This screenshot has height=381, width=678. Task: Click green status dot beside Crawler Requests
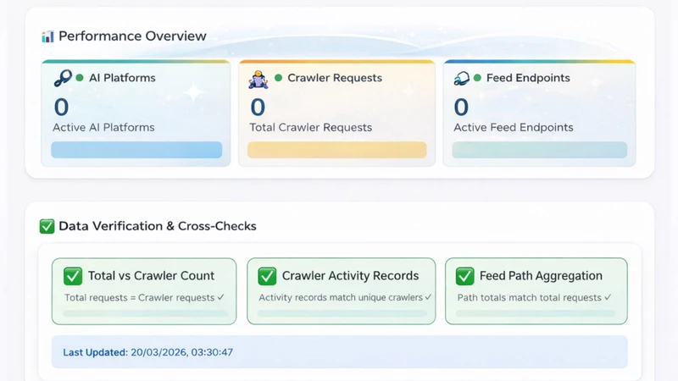tap(279, 78)
